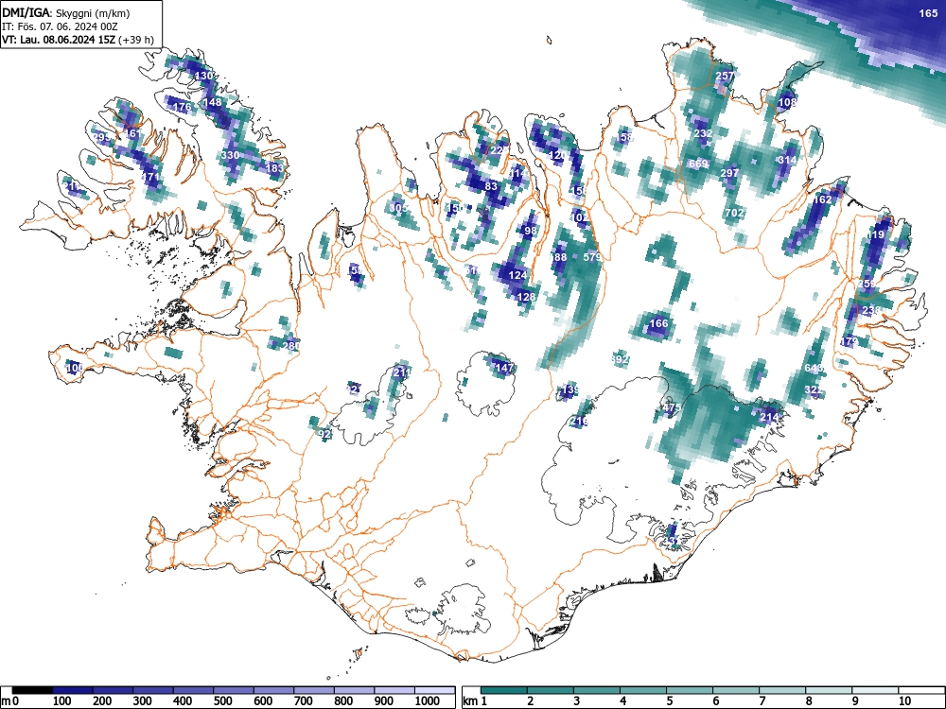
Task: Click the 388 value next to 579
Action: pyautogui.click(x=559, y=257)
